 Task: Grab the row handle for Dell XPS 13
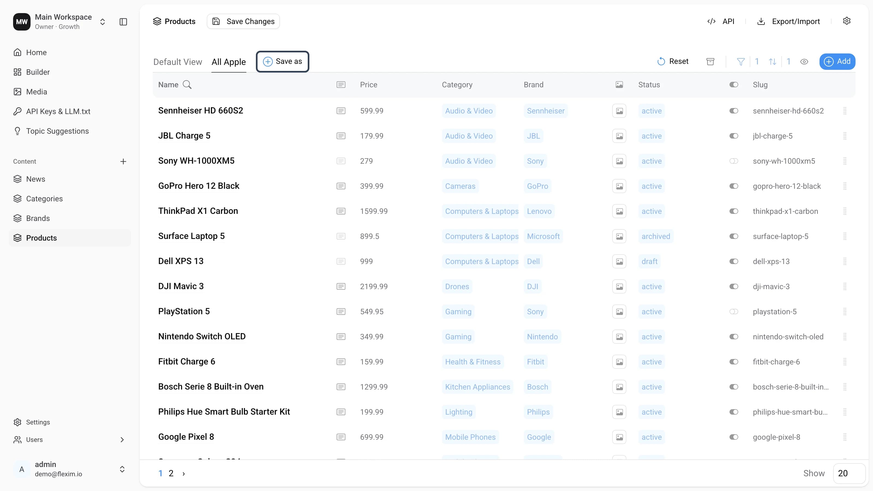(x=845, y=261)
